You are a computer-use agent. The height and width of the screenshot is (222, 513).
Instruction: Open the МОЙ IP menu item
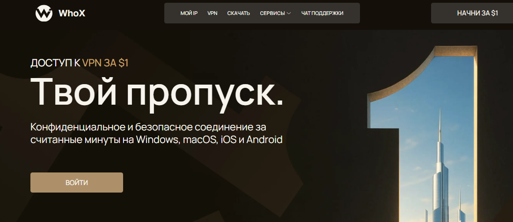tap(189, 14)
